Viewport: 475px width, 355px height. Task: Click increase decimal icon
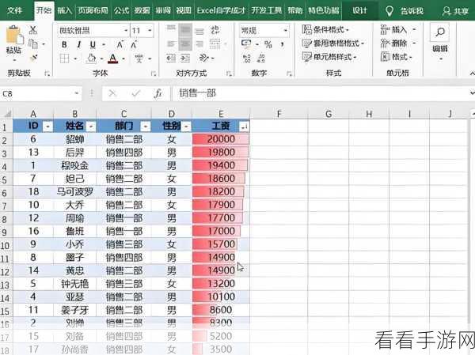click(247, 58)
